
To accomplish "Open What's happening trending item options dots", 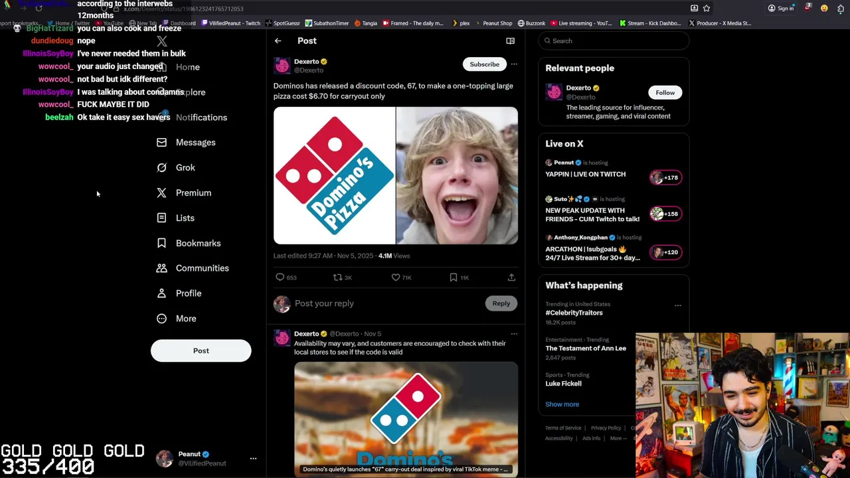I will pyautogui.click(x=678, y=305).
